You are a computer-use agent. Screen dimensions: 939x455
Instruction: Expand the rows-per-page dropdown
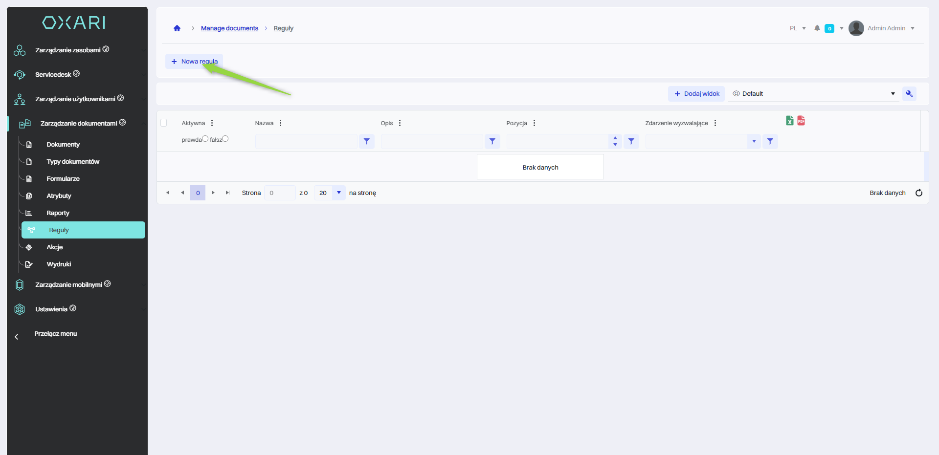pyautogui.click(x=338, y=193)
